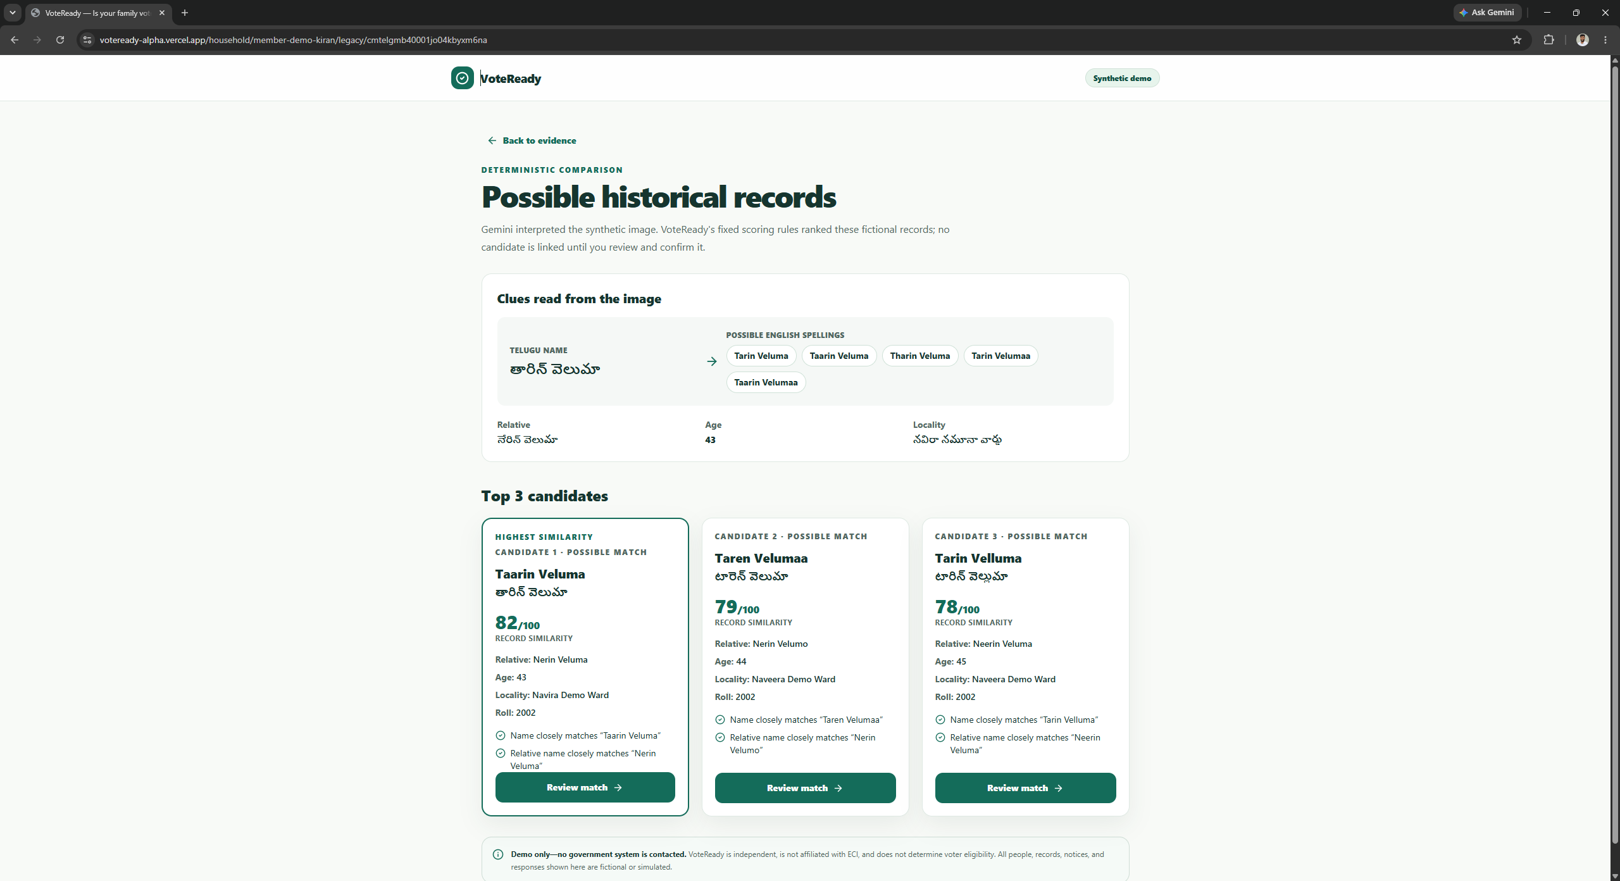Go back via Back to evidence link
Image resolution: width=1620 pixels, height=881 pixels.
pyautogui.click(x=532, y=141)
